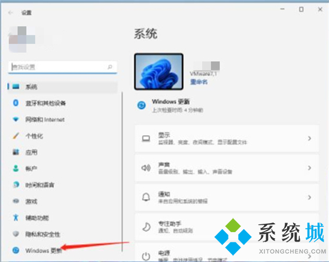Screen dimensions: 329x262
Task: Expand the 声音 sound settings chevron
Action: (x=309, y=168)
